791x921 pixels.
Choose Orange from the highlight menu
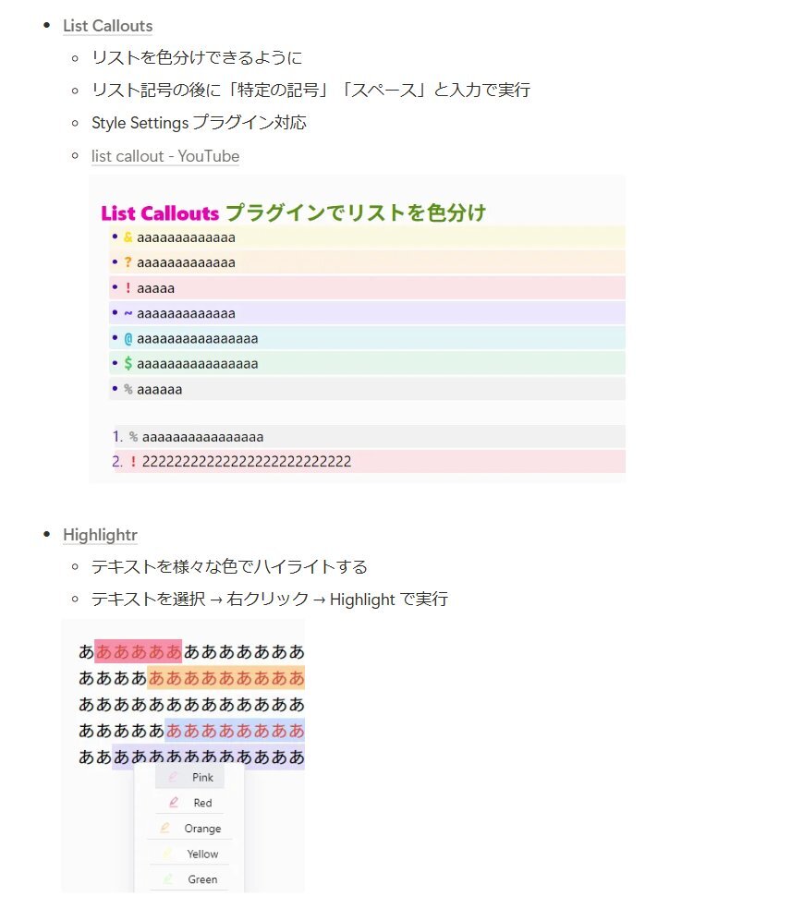click(202, 829)
